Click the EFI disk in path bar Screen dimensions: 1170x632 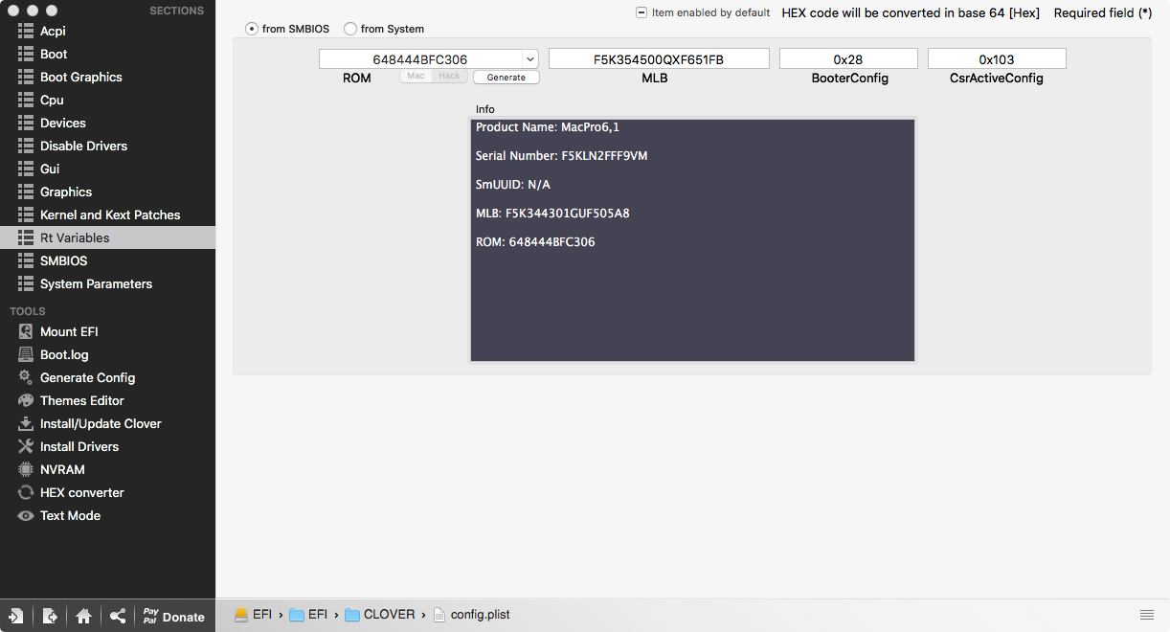tap(254, 615)
